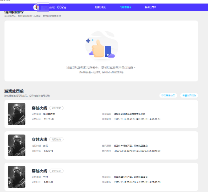The height and width of the screenshot is (192, 208).
Task: Switch to the 游戏处罚单 tab
Action: point(150,7)
